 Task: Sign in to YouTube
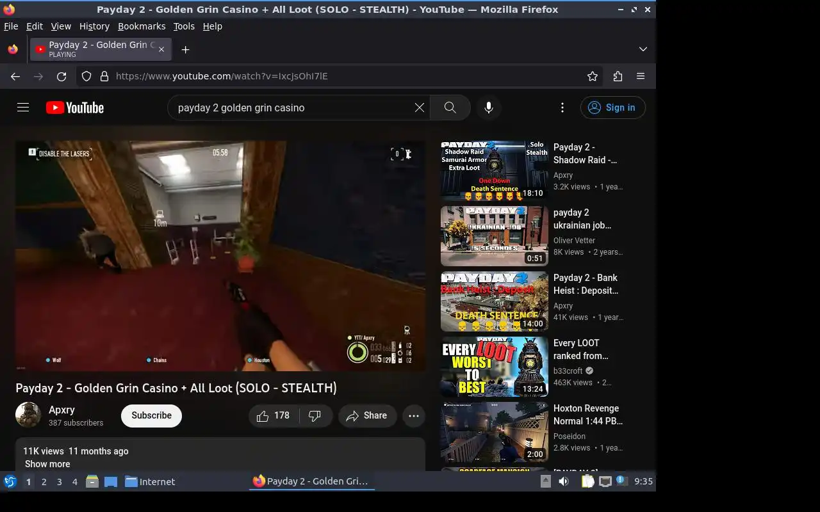click(612, 108)
